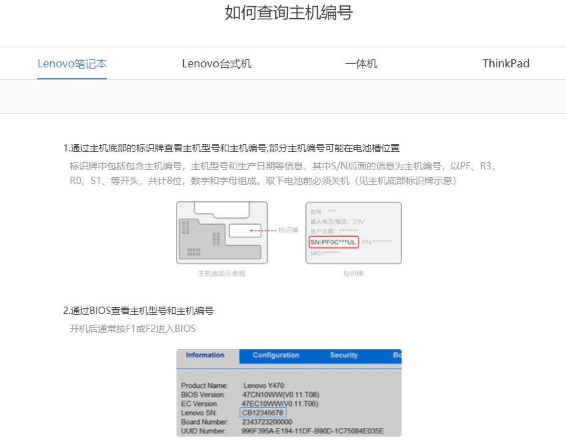Click the Board Number value 2343723200000
566x442 pixels.
point(267,422)
